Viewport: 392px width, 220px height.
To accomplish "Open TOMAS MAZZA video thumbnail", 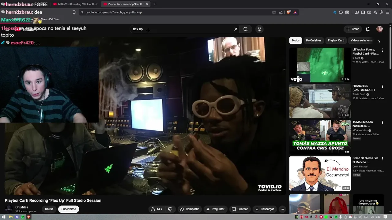I will (x=320, y=137).
